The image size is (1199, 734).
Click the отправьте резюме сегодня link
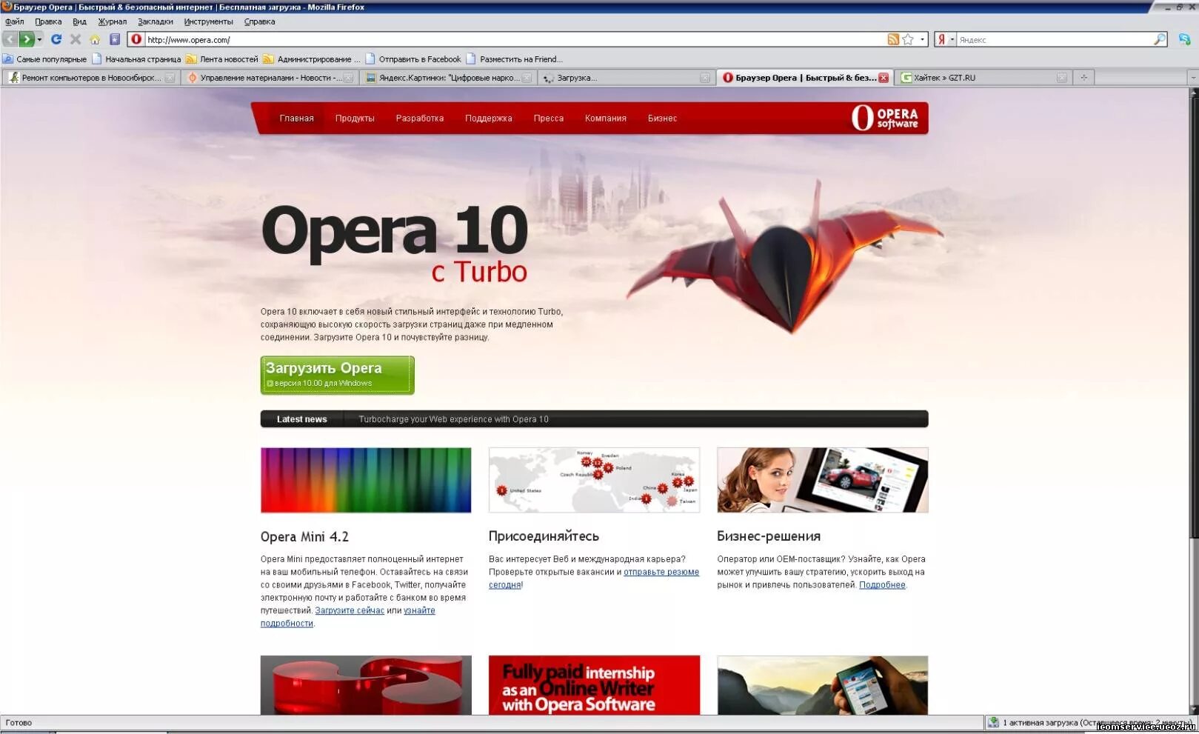(x=661, y=572)
